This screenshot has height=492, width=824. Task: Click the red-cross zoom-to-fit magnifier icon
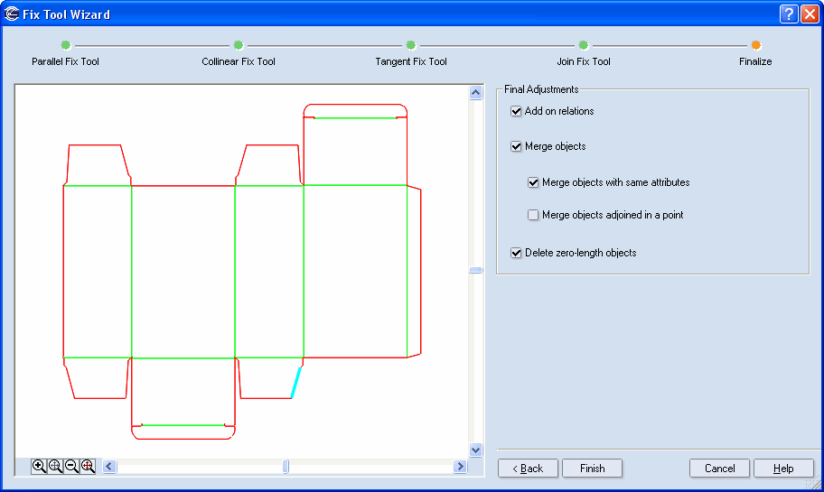(x=88, y=466)
